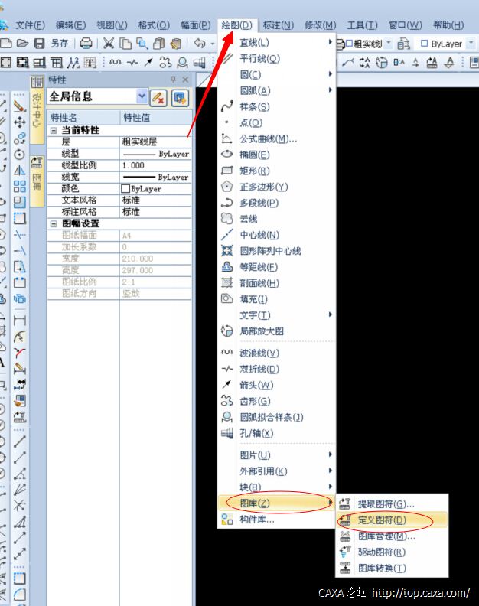Viewport: 479px width, 606px height.
Task: Click the 文本风格 标准 value
Action: coord(156,200)
